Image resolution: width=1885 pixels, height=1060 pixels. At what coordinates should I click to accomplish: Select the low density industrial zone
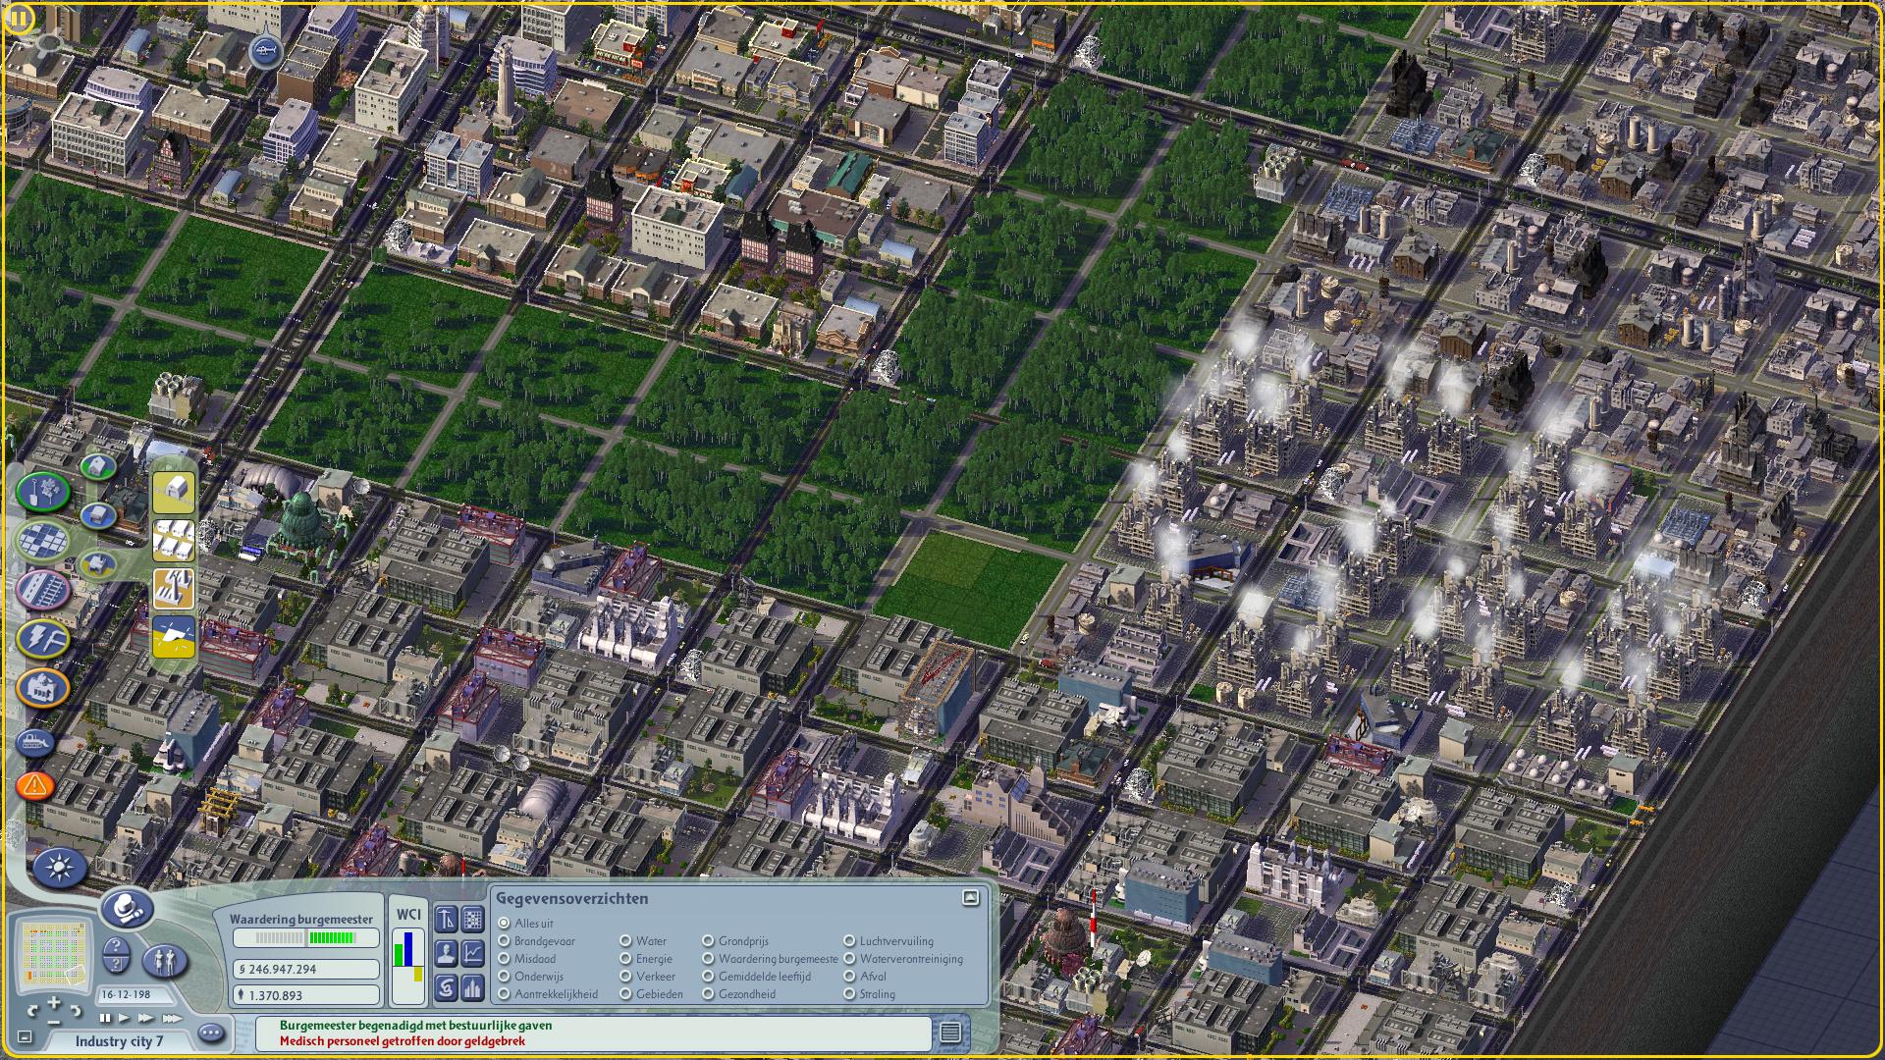174,492
